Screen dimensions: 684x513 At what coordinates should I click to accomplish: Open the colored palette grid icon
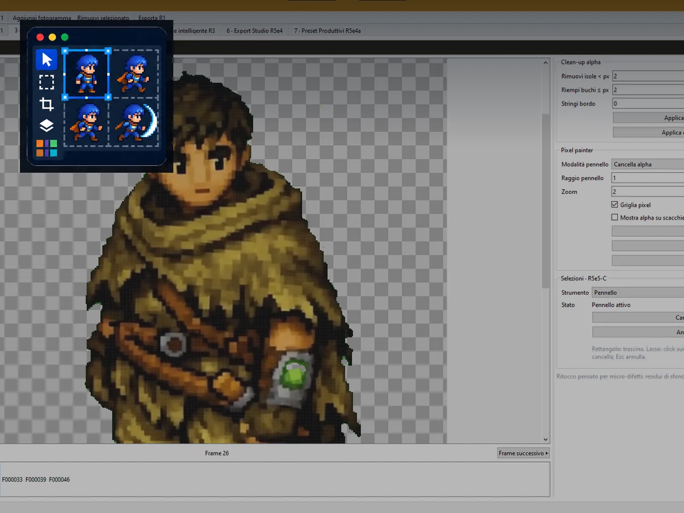tap(47, 148)
